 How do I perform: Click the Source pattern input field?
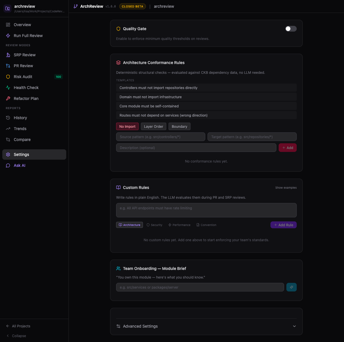(160, 137)
